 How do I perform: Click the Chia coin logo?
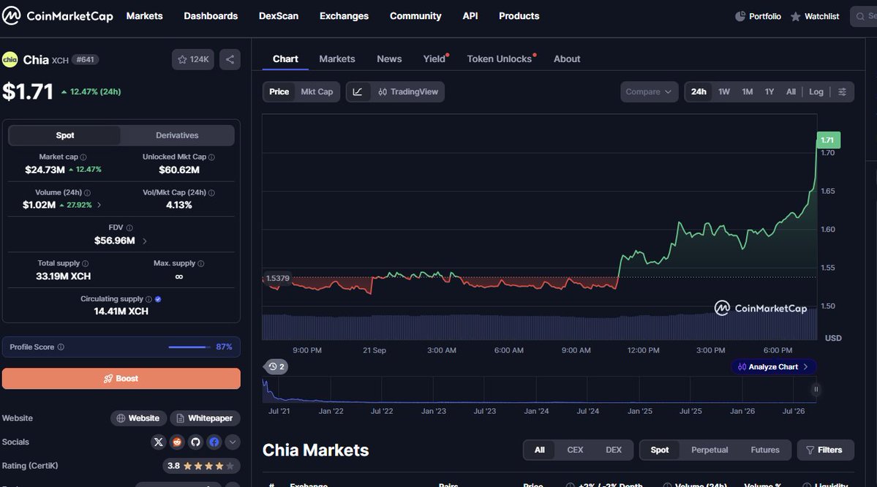[10, 59]
